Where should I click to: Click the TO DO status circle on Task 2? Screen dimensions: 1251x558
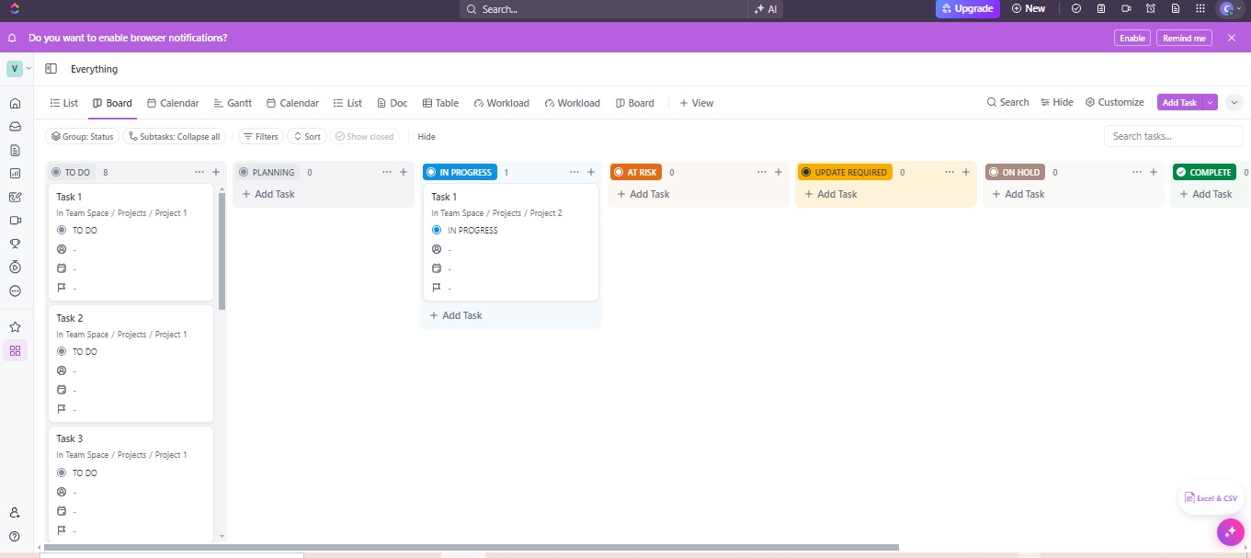(x=62, y=351)
